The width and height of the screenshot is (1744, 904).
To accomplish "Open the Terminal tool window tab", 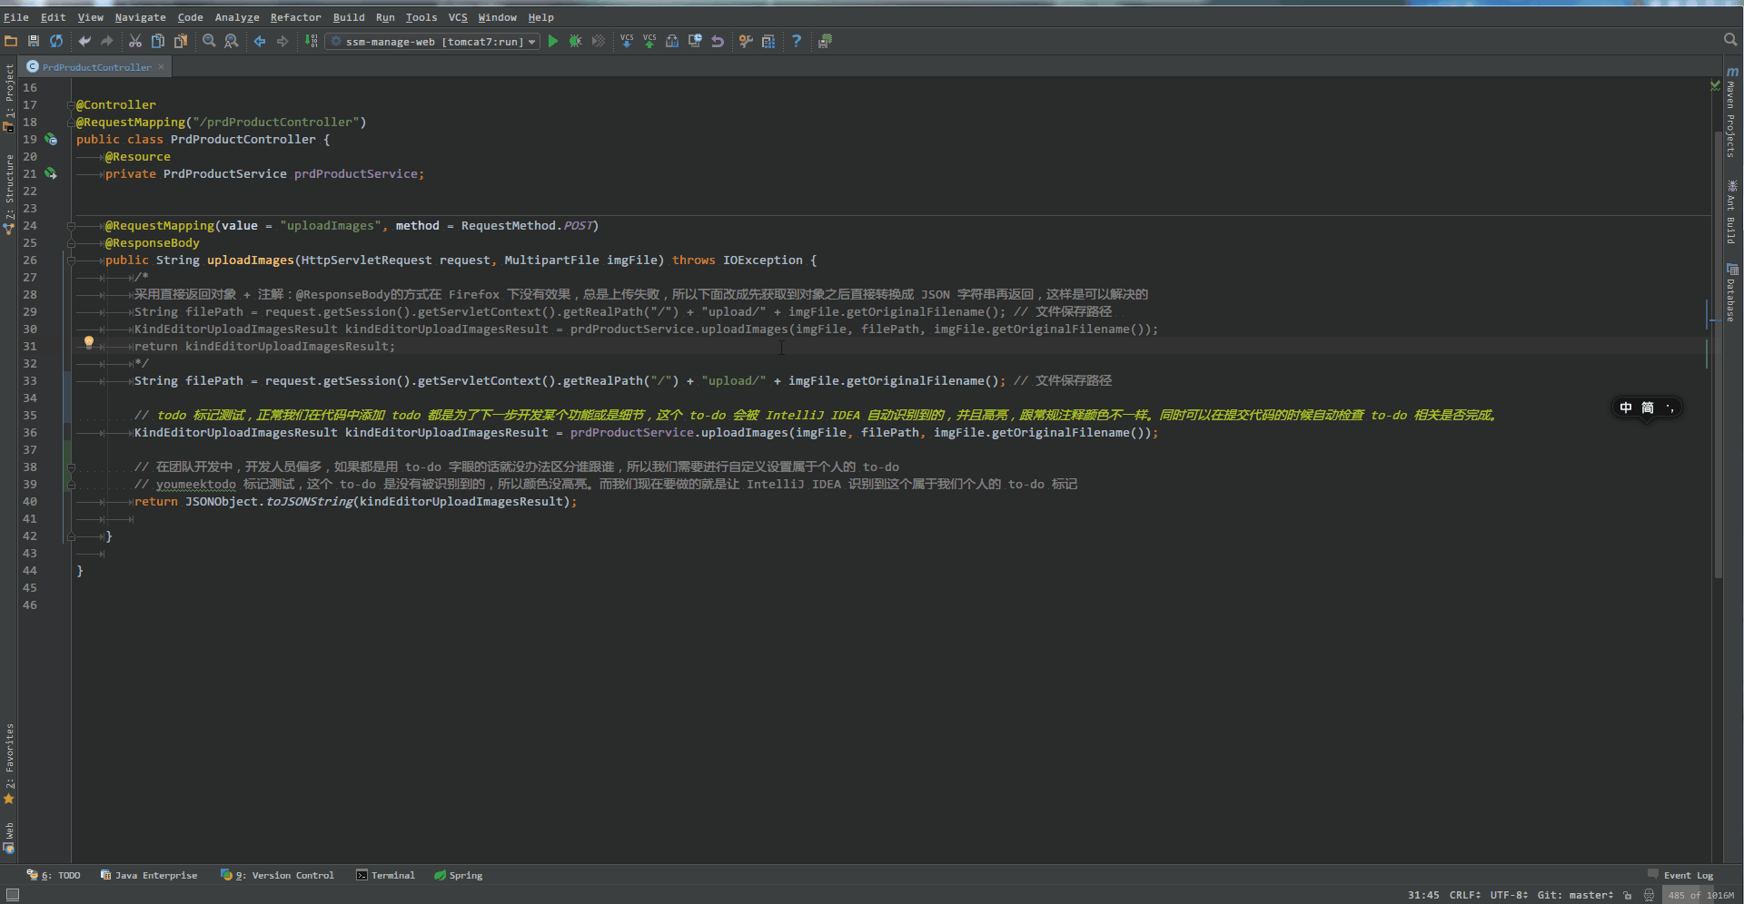I will click(386, 876).
